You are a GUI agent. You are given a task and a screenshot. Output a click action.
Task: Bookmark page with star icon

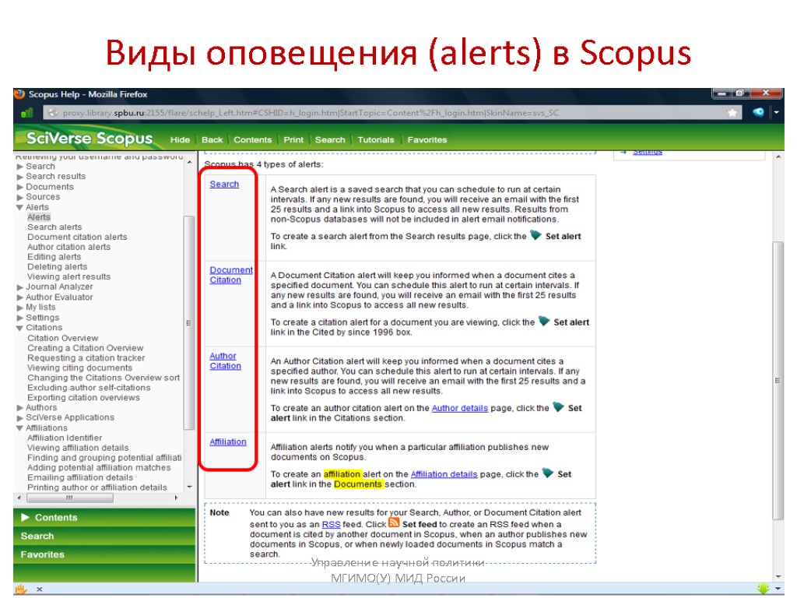coord(732,112)
